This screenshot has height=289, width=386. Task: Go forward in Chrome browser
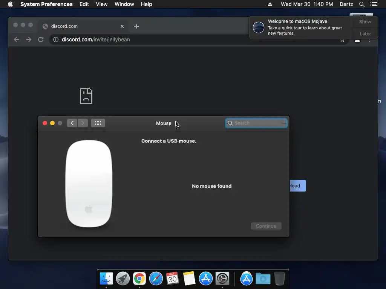[29, 40]
